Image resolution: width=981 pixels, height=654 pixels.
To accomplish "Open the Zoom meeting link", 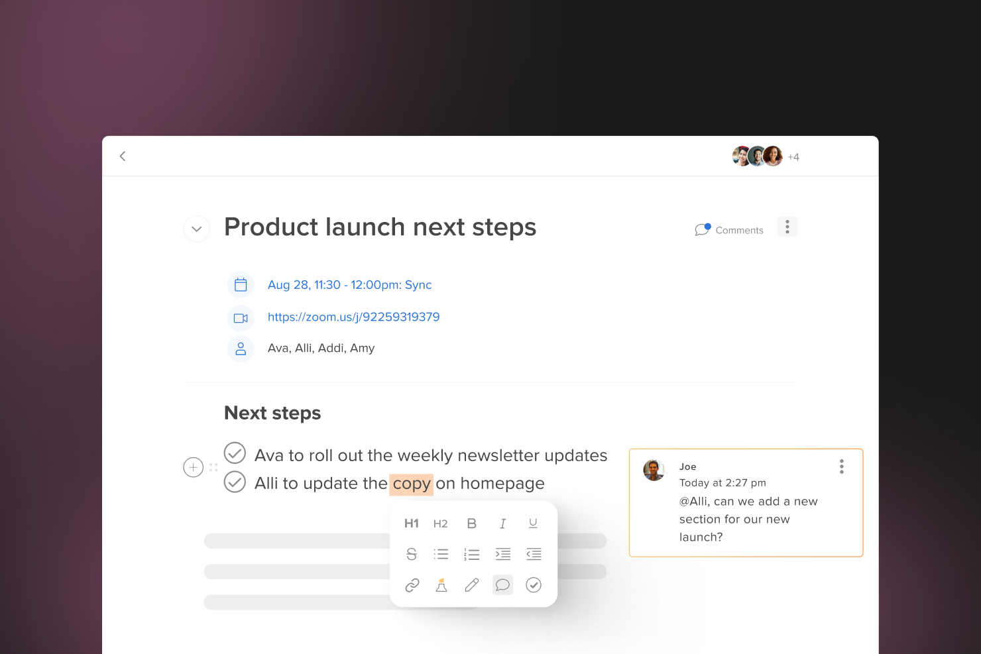I will [353, 317].
